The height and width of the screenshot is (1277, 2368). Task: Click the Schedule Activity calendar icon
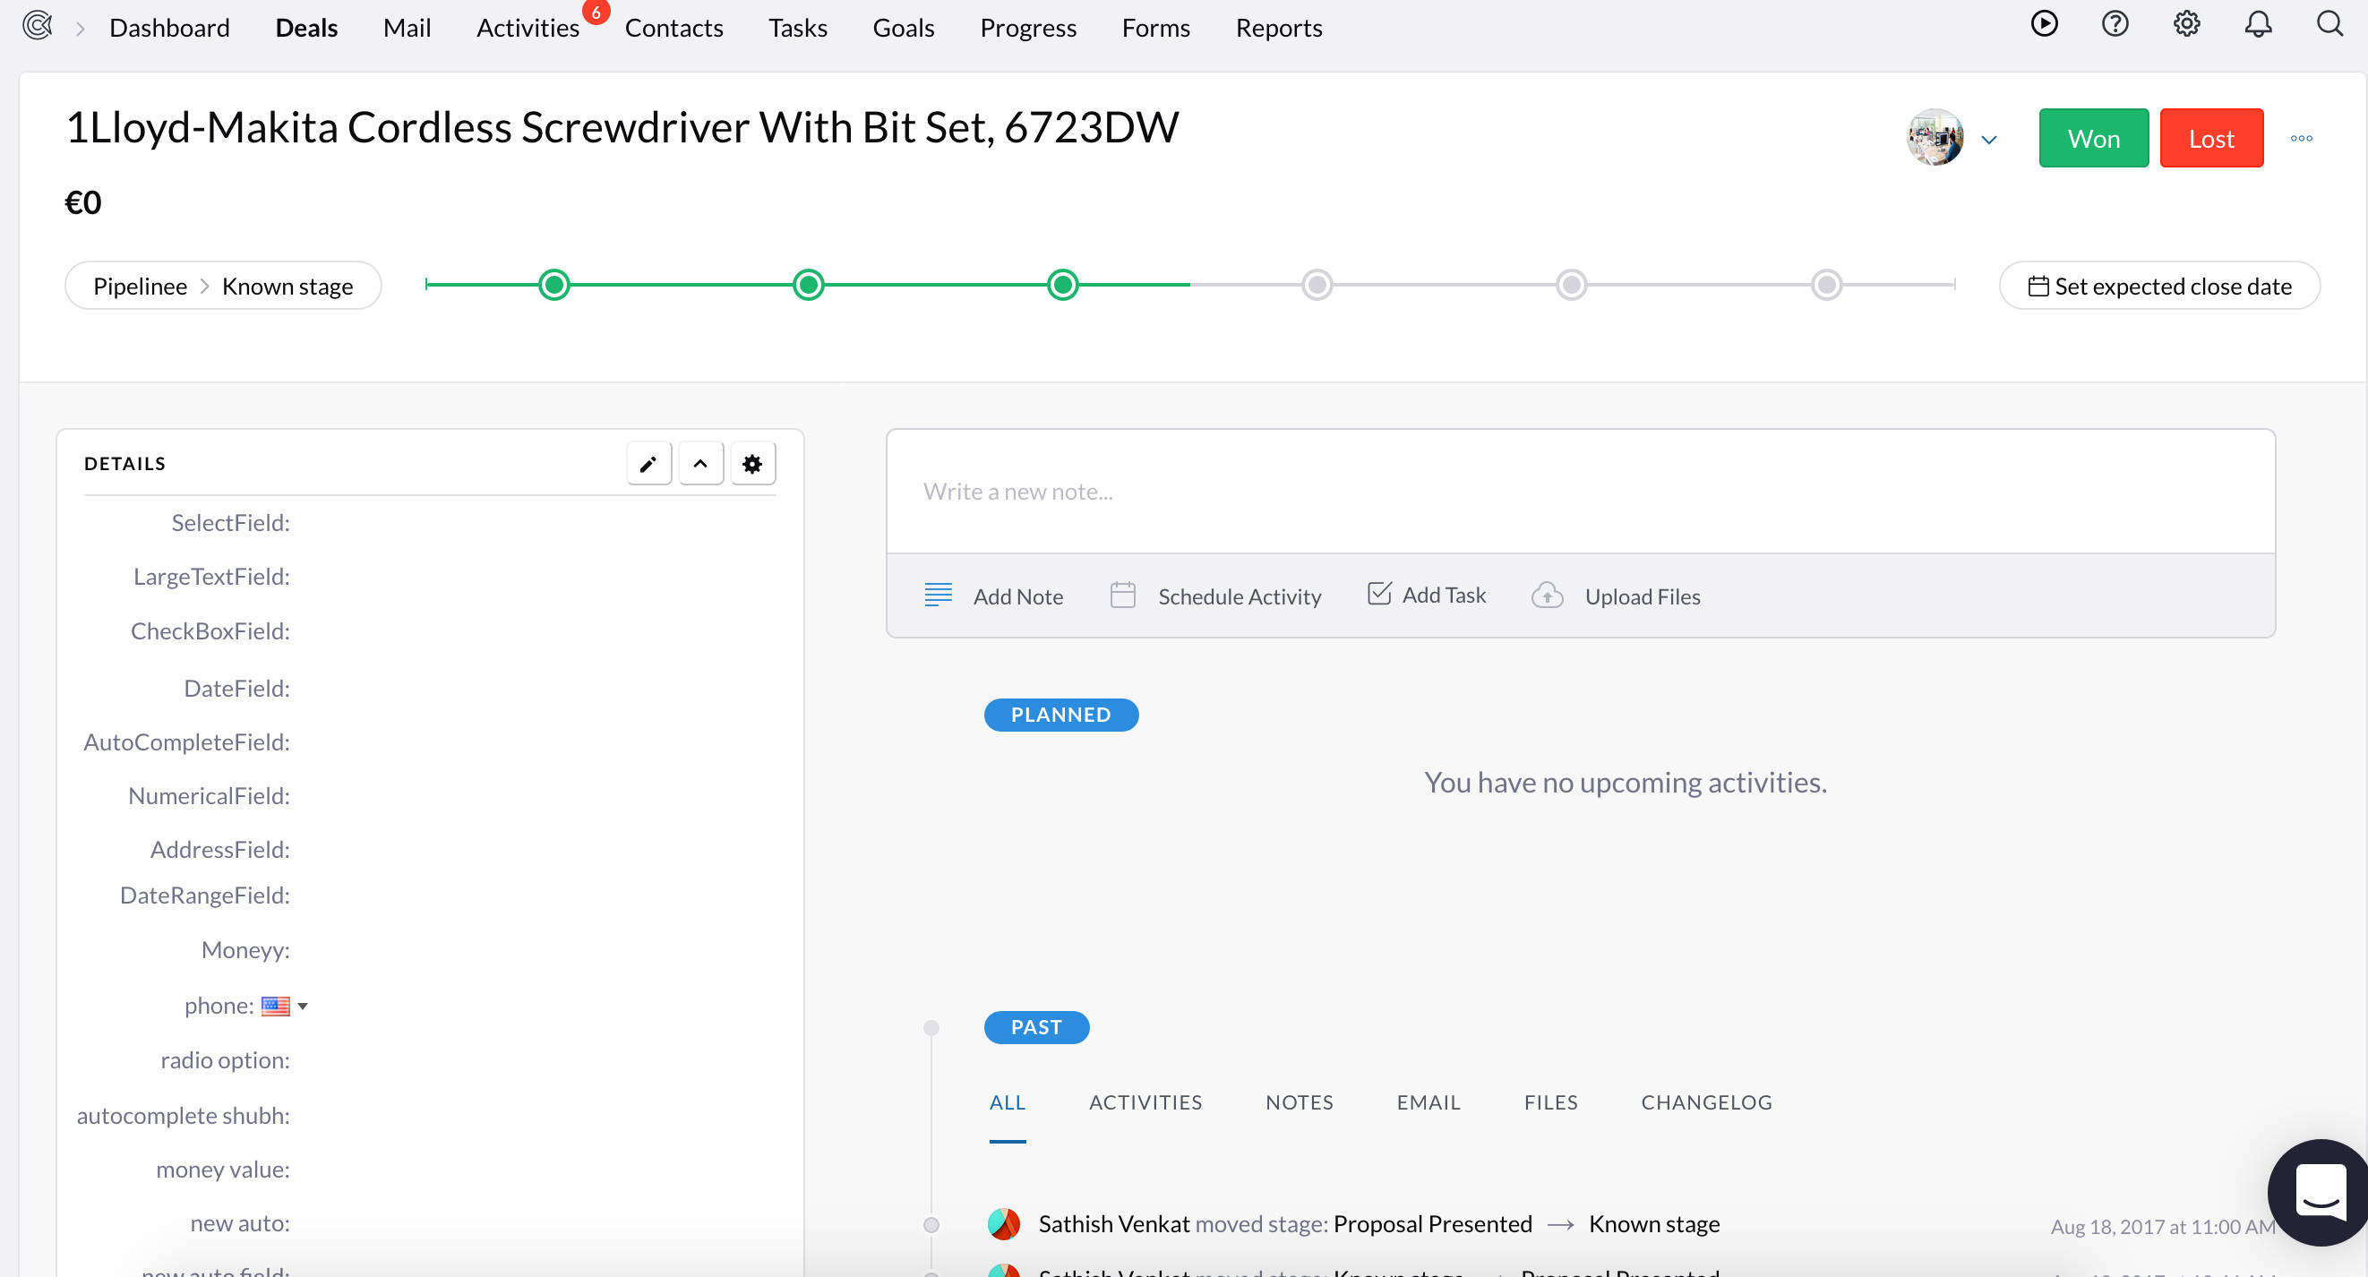point(1122,595)
